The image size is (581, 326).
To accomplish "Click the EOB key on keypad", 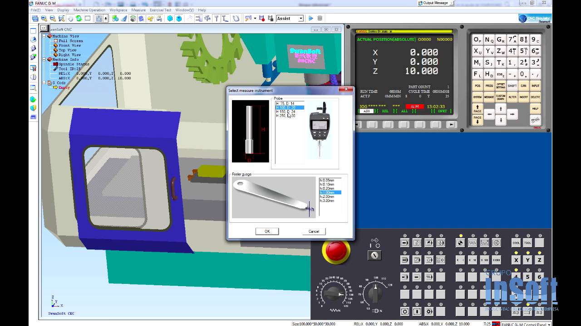I will point(501,74).
